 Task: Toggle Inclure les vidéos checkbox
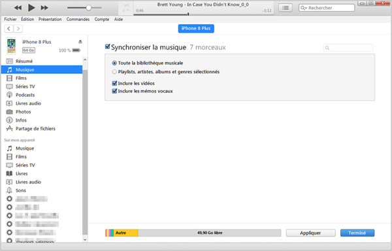coord(114,83)
